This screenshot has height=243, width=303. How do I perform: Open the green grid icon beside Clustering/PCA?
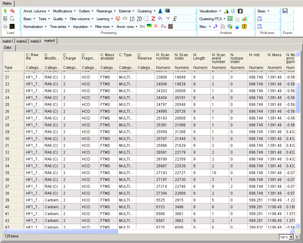(x=230, y=19)
